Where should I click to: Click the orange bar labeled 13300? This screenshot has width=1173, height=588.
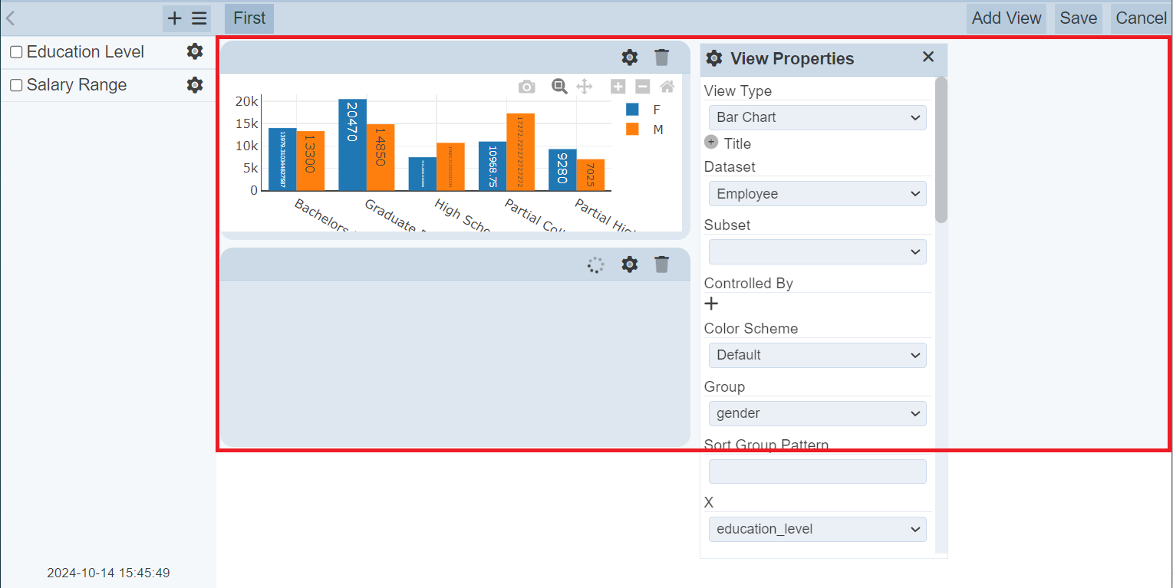coord(311,161)
